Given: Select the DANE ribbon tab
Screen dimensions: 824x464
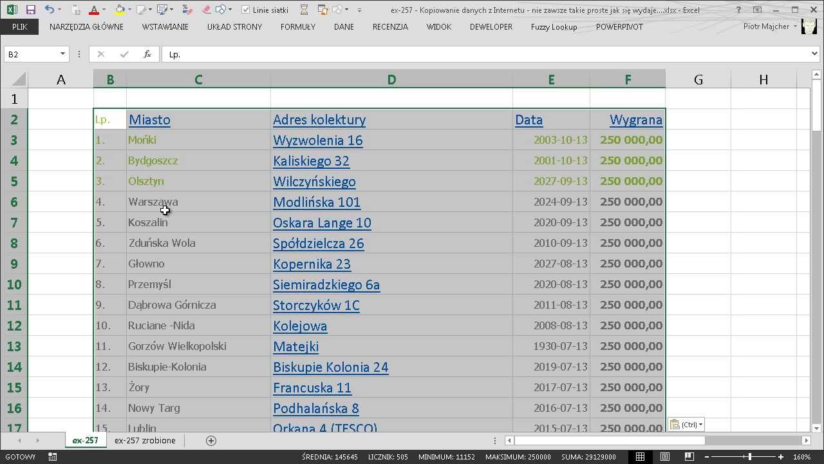Looking at the screenshot, I should pyautogui.click(x=344, y=27).
